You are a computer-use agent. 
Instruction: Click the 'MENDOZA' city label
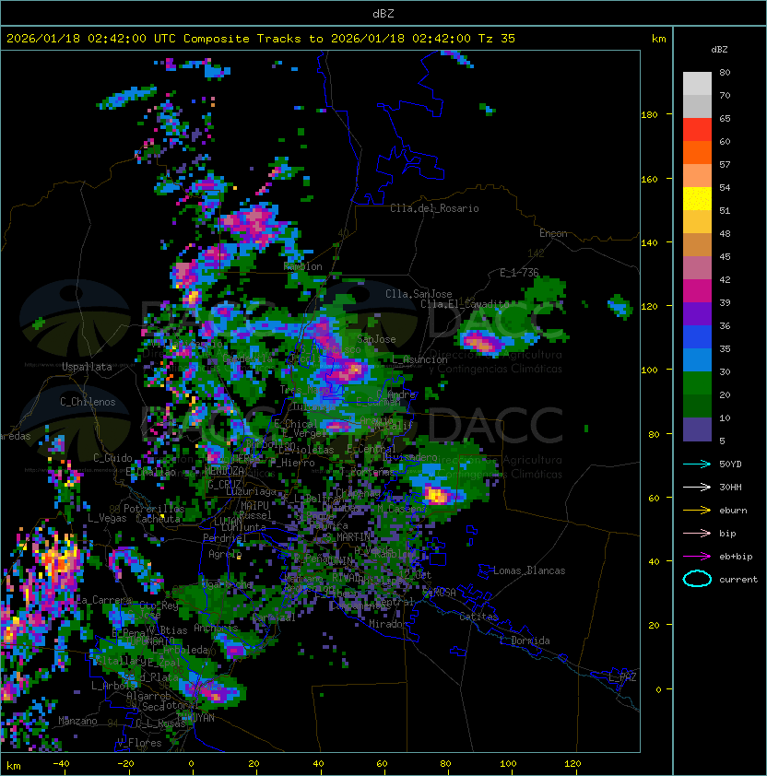click(x=224, y=471)
